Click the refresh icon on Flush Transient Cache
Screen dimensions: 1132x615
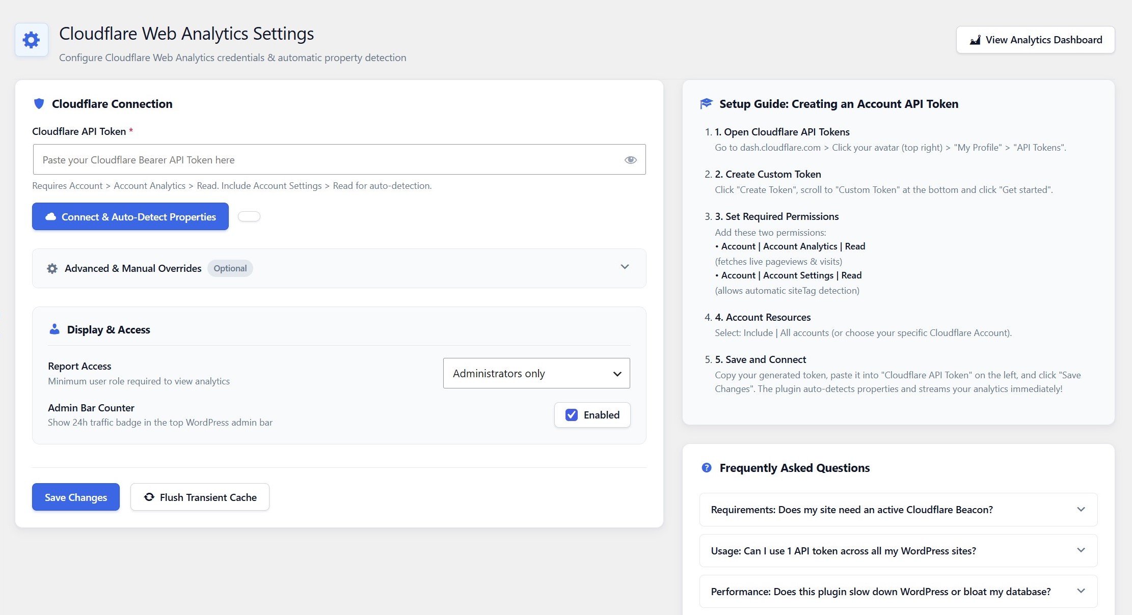tap(149, 497)
